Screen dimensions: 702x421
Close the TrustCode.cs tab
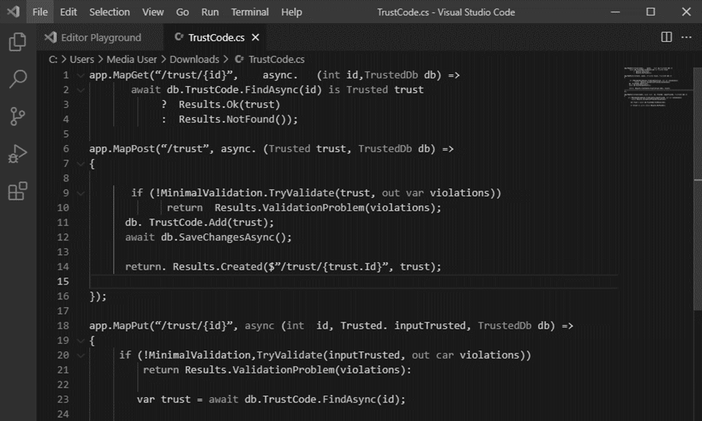(255, 37)
